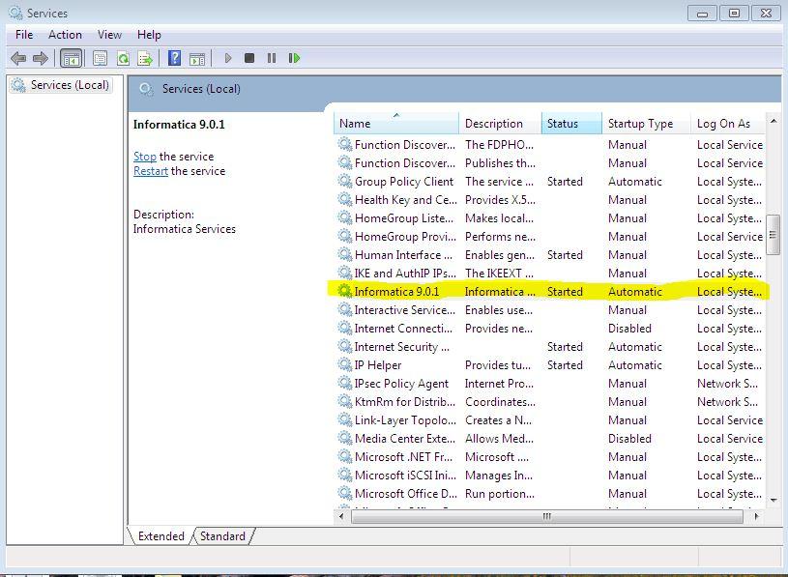Click the Started status of IP Helper

565,364
